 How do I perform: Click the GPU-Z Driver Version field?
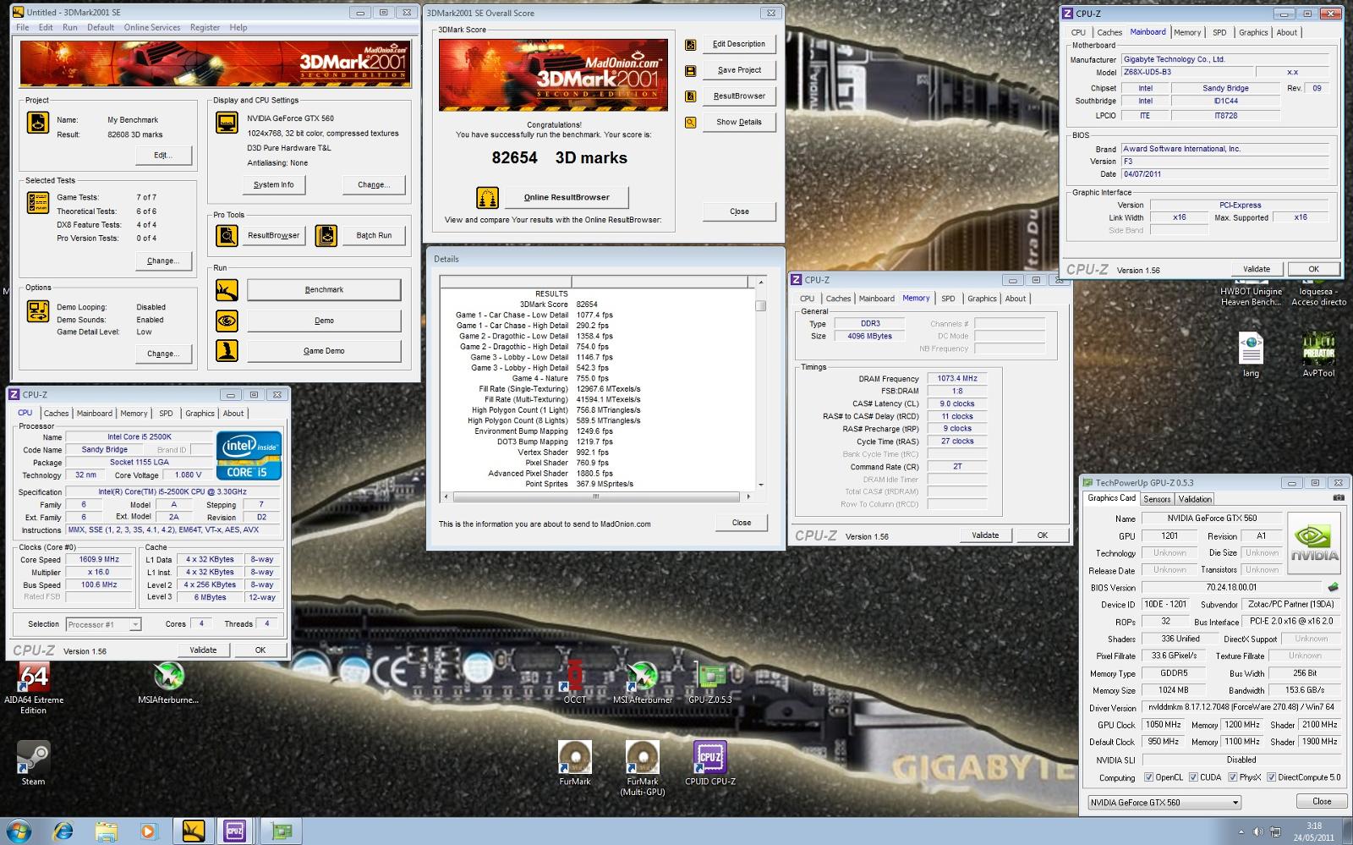coord(1241,708)
